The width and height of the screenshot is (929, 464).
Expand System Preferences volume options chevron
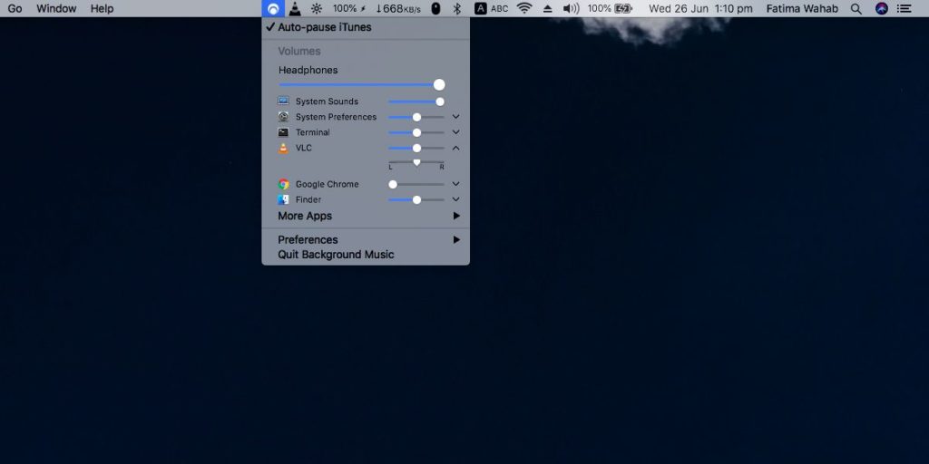coord(455,117)
